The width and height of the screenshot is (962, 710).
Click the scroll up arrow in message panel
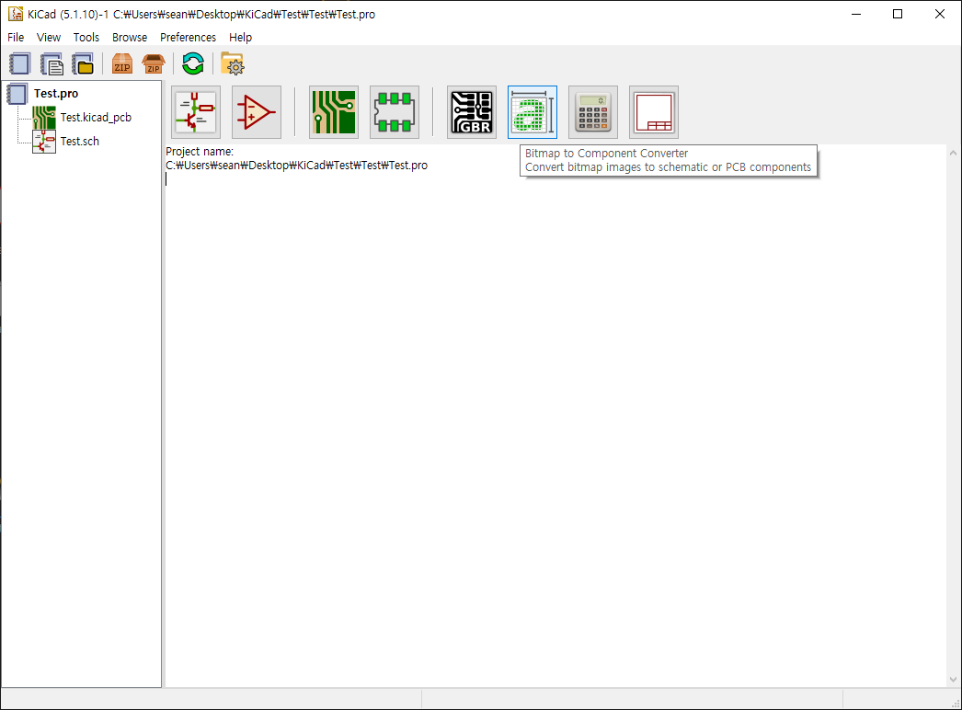click(953, 152)
